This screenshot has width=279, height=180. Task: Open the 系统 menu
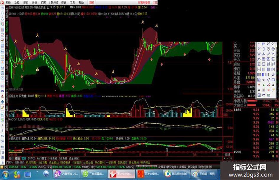[8, 3]
